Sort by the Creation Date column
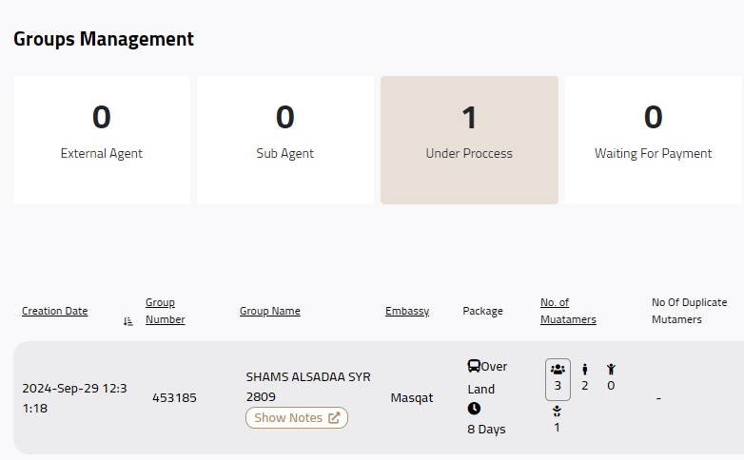Screen dimensions: 744x460 tap(55, 311)
